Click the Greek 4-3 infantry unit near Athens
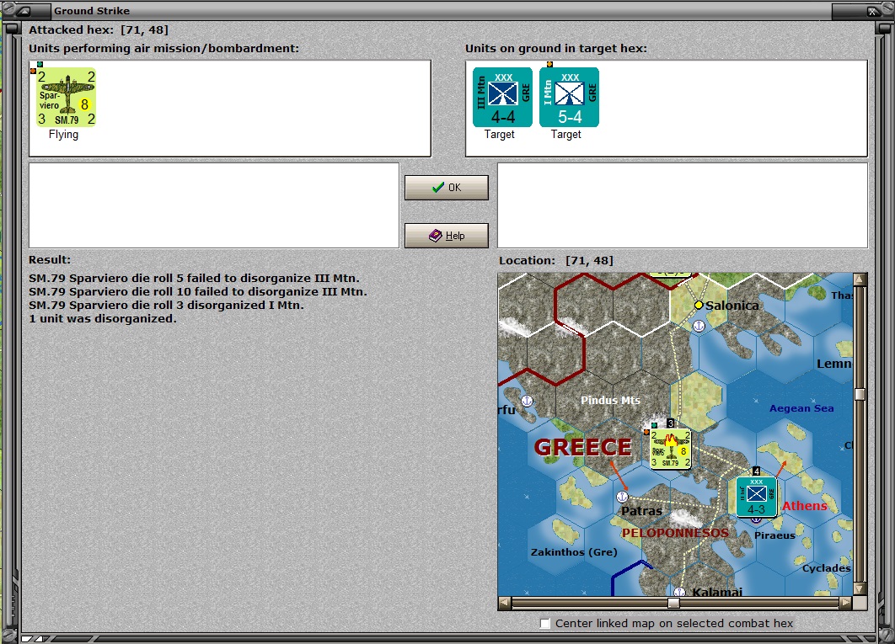Viewport: 895px width, 644px height. [756, 497]
